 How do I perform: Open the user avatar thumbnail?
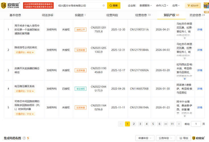pos(206,5)
